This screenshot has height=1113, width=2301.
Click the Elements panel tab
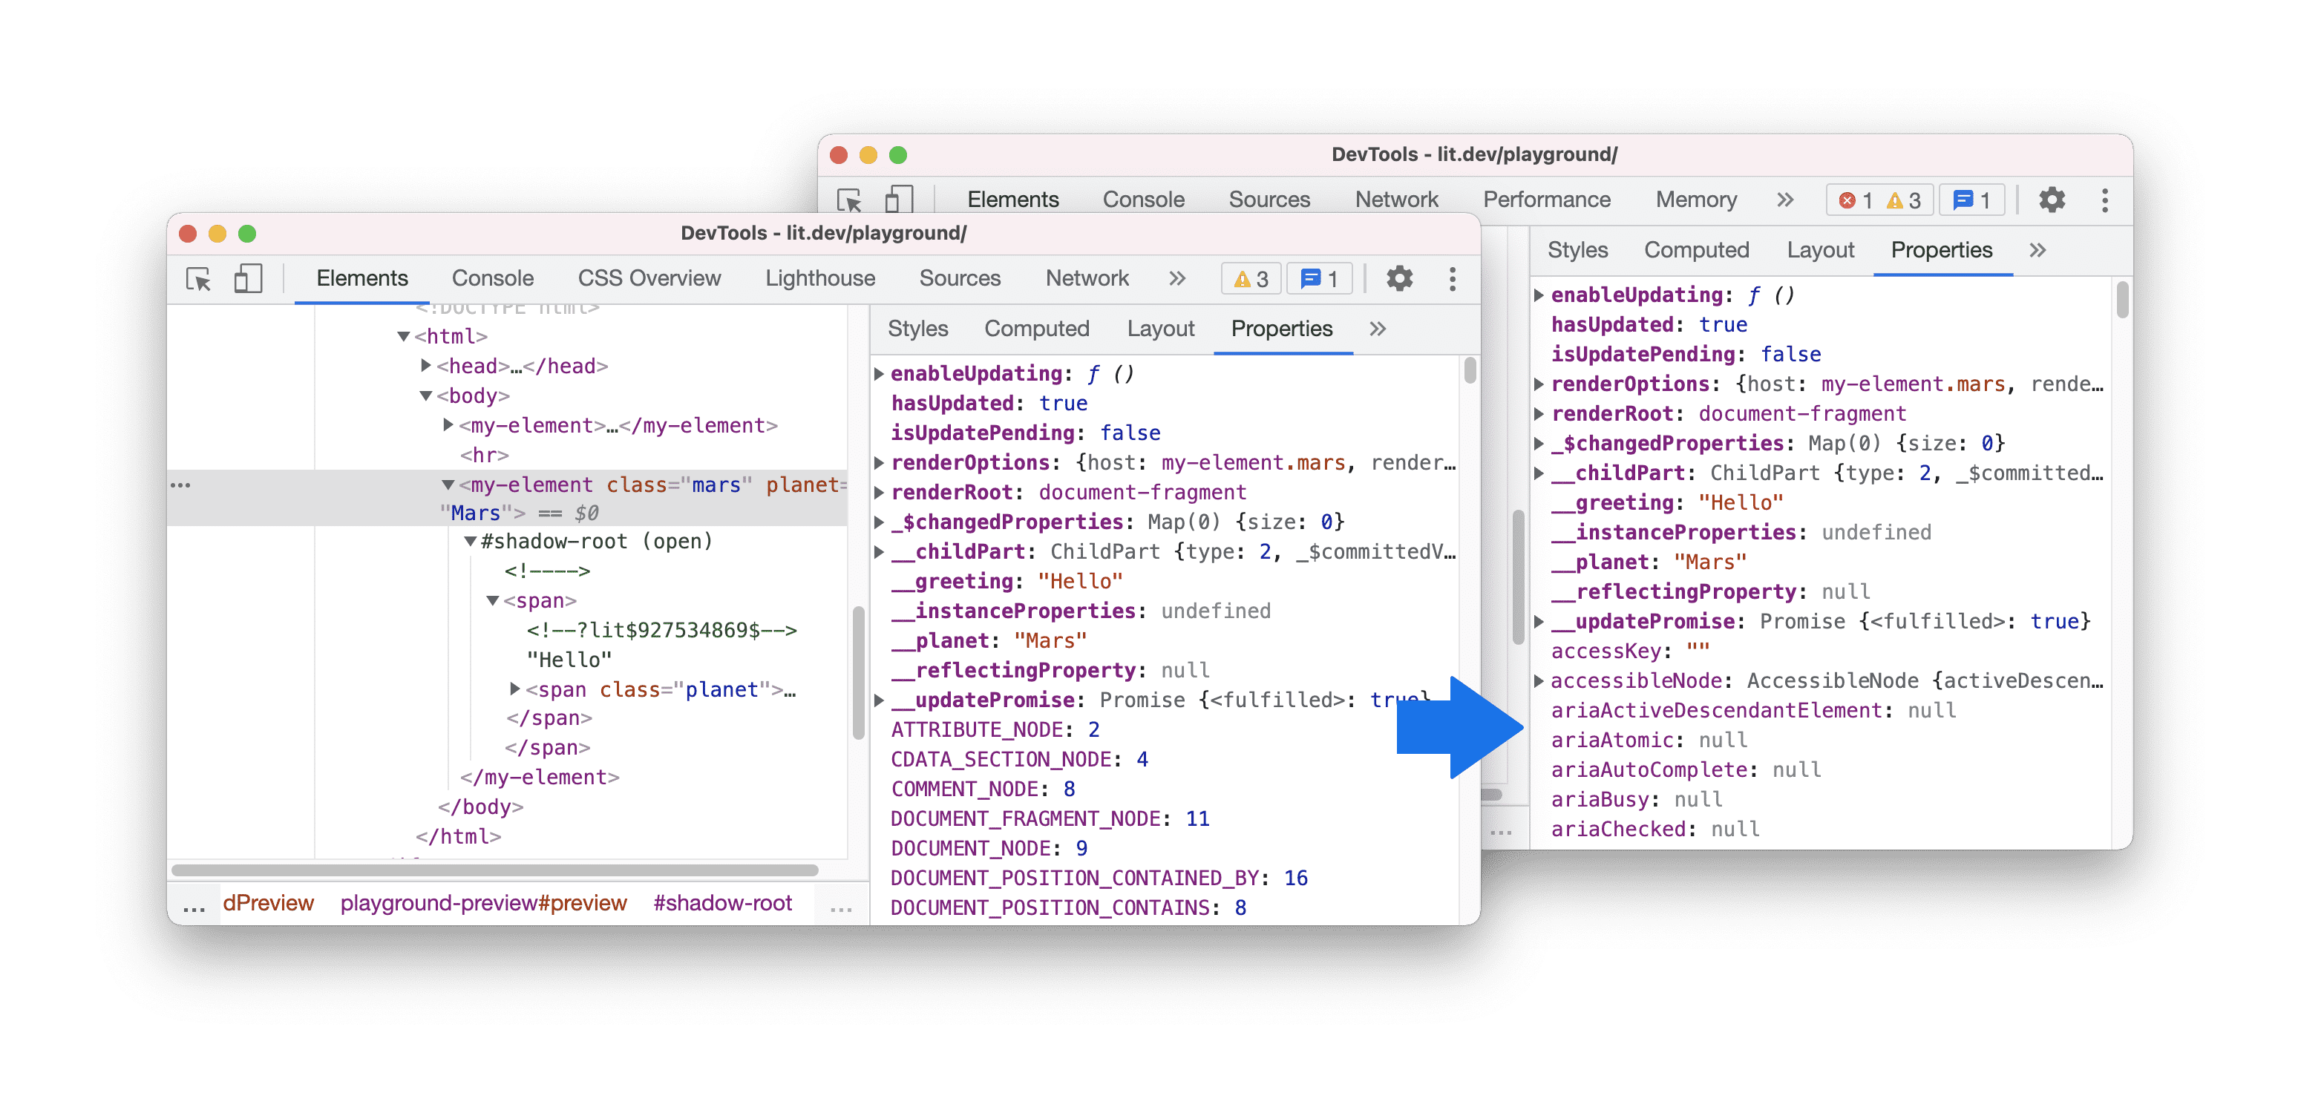tap(361, 278)
